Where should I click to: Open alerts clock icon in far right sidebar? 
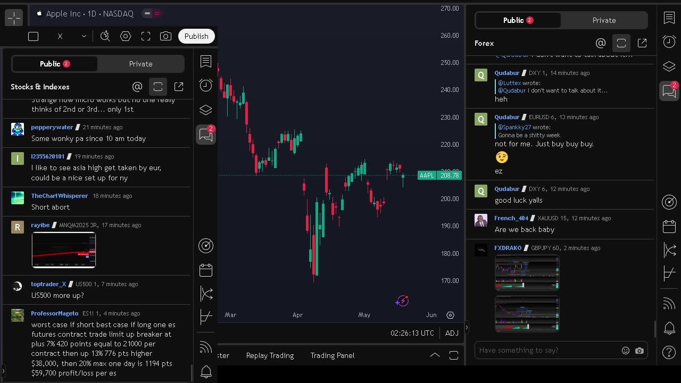tap(669, 42)
